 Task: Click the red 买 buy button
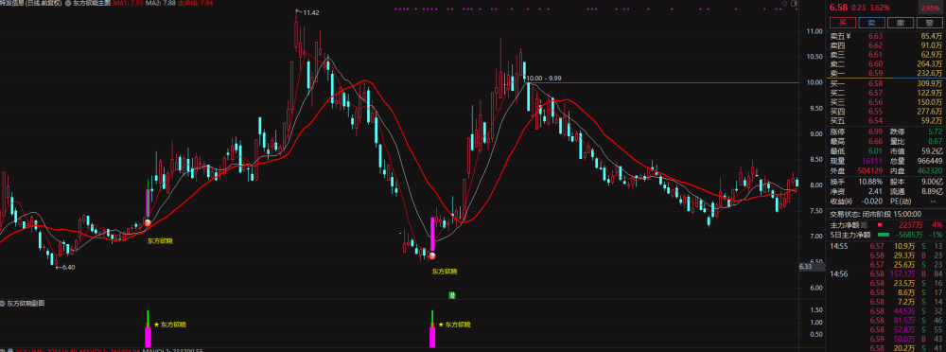pyautogui.click(x=843, y=24)
